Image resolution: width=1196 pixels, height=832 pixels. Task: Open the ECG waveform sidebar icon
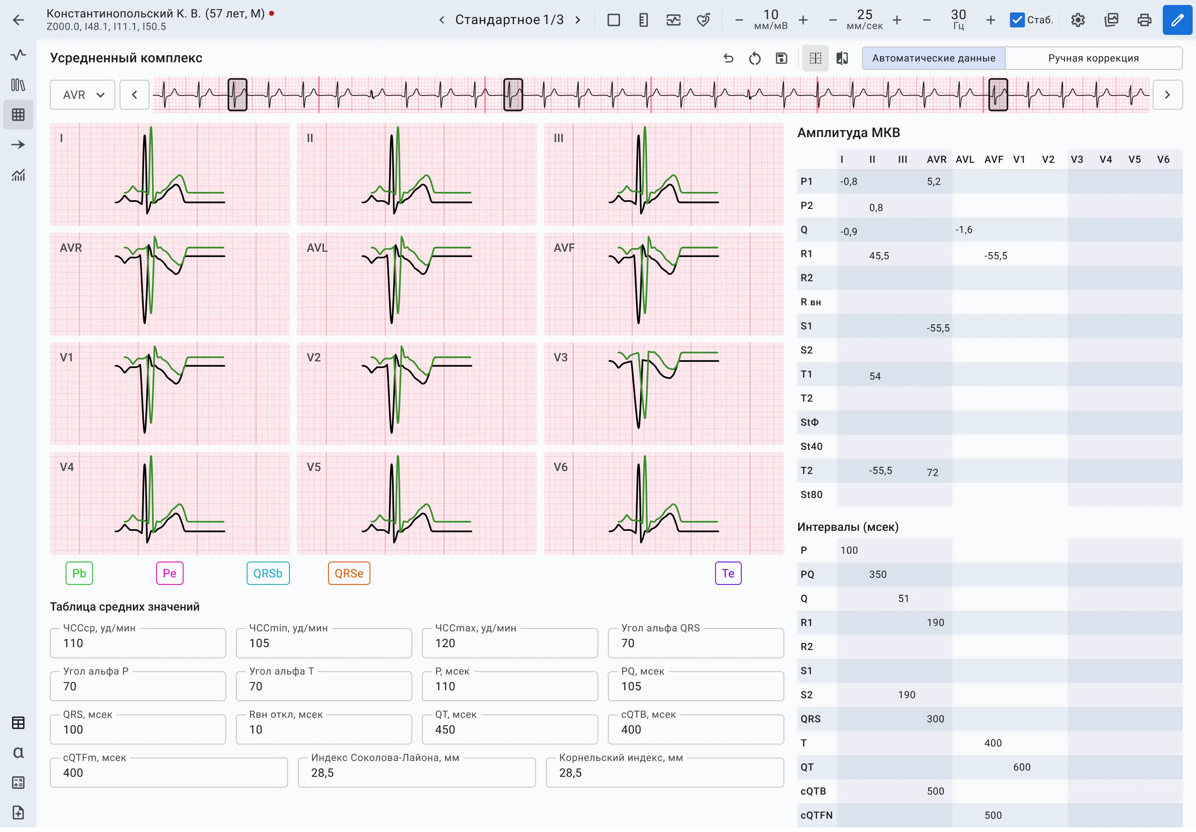tap(18, 55)
